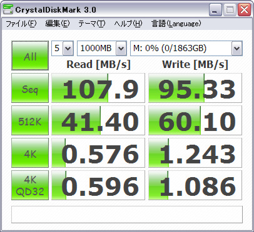254x232 pixels.
Task: Click the 4K read result 0.576
Action: coord(98,153)
